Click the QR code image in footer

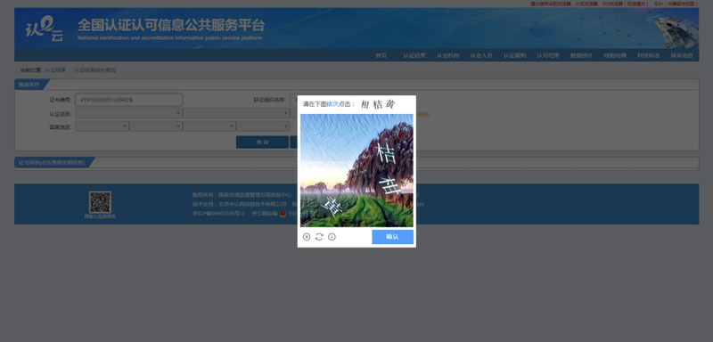click(100, 202)
